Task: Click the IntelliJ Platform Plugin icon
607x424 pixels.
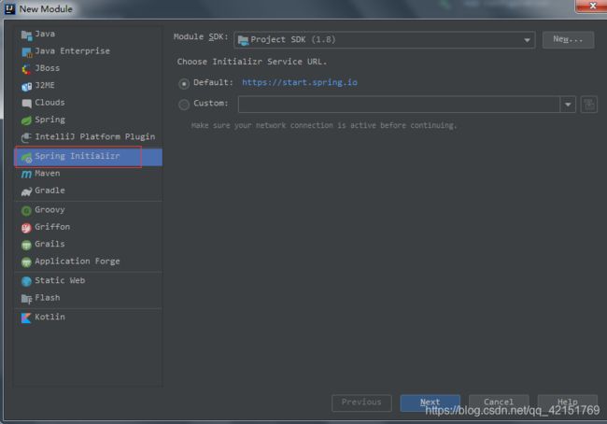Action: coord(26,137)
